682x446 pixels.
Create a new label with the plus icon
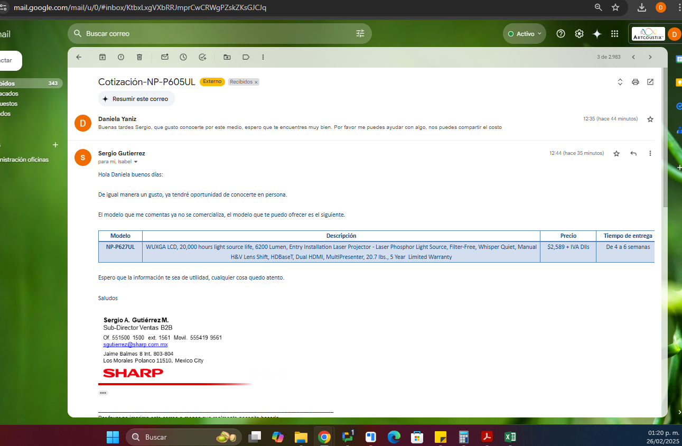[x=55, y=145]
